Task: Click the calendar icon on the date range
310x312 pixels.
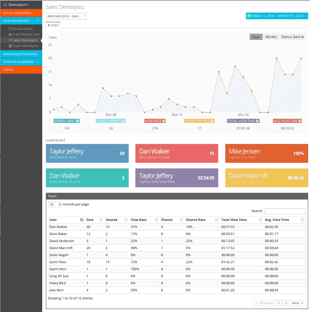Action: pyautogui.click(x=248, y=16)
